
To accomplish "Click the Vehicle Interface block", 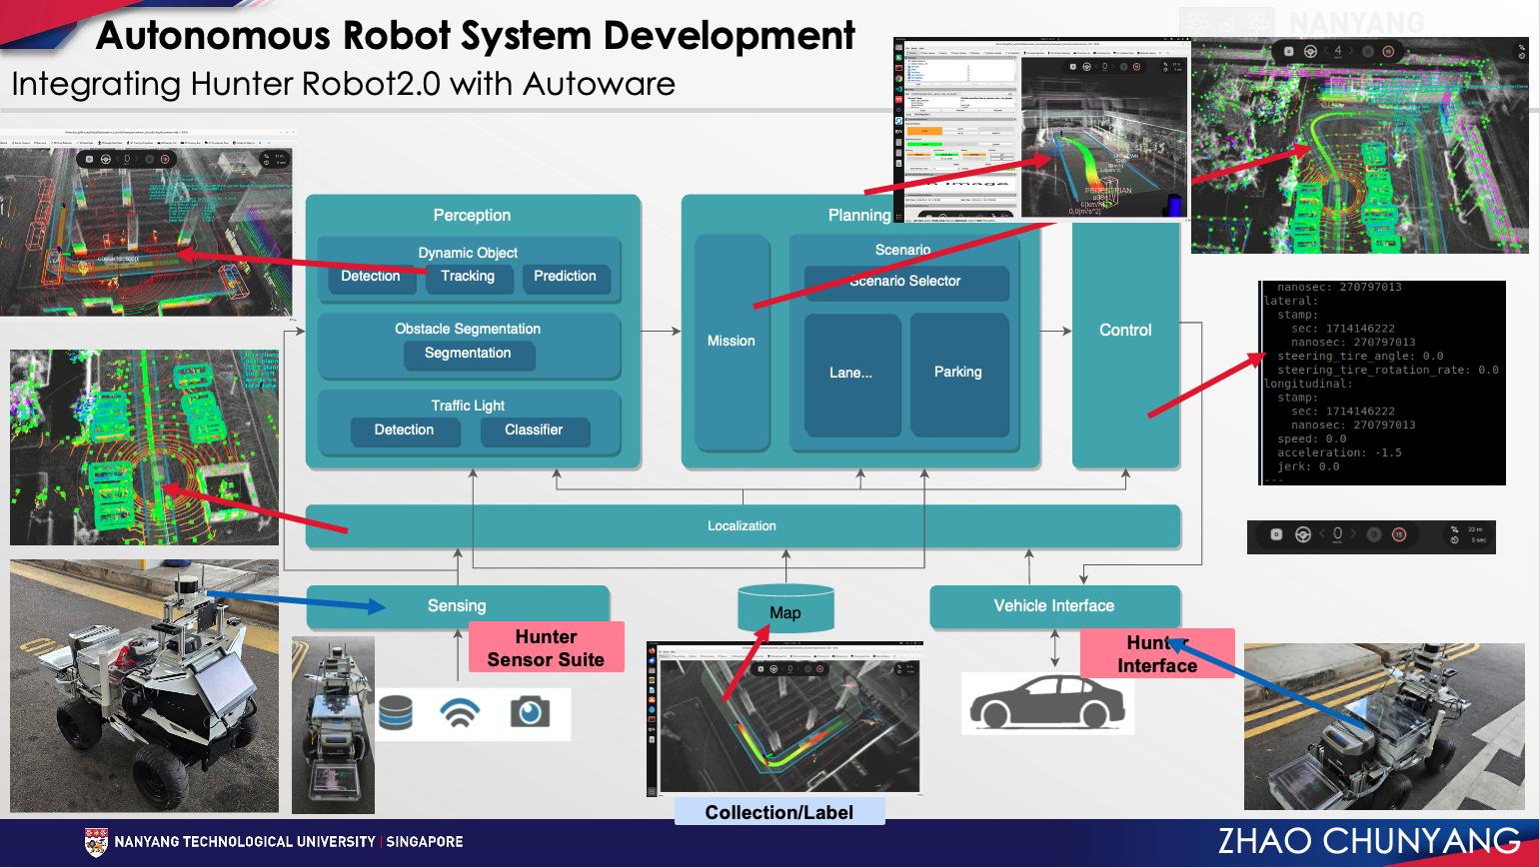I will (x=1054, y=606).
